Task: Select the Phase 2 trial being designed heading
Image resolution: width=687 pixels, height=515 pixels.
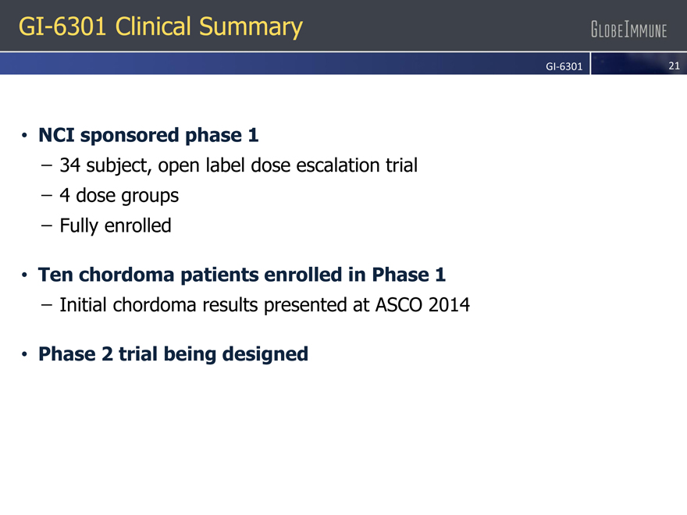Action: coord(173,354)
